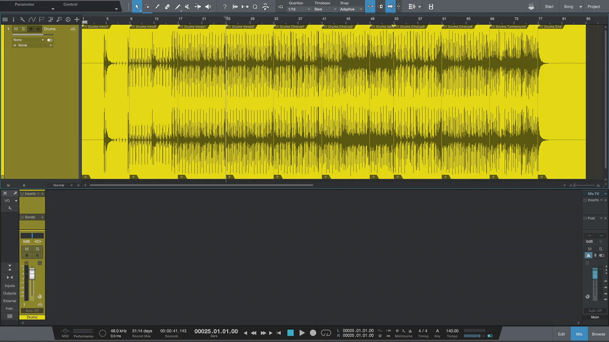609x342 pixels.
Task: Select the Arrow tool in the toolbar
Action: click(x=137, y=7)
